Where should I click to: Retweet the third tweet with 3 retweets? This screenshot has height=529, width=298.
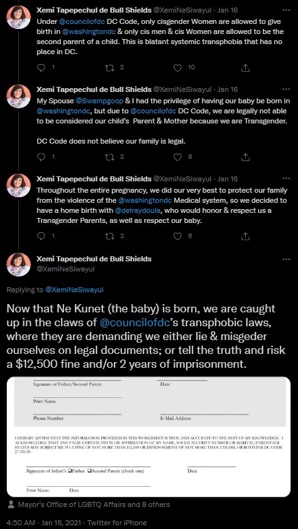109,237
